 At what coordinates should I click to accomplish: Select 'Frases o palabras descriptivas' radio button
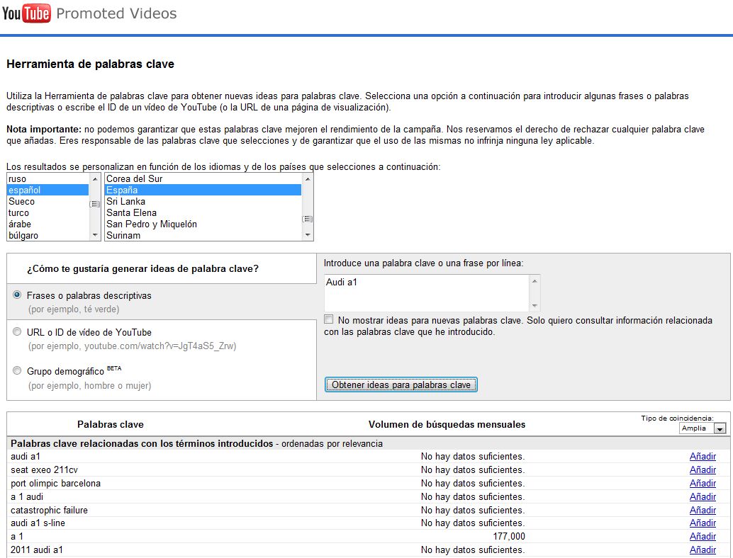[x=17, y=295]
